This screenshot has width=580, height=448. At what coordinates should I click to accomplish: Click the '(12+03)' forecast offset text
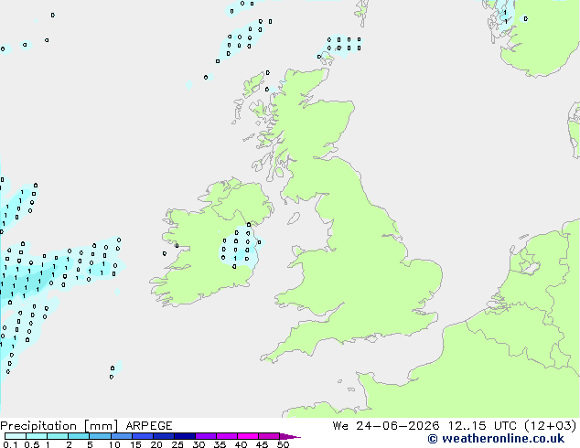(551, 426)
